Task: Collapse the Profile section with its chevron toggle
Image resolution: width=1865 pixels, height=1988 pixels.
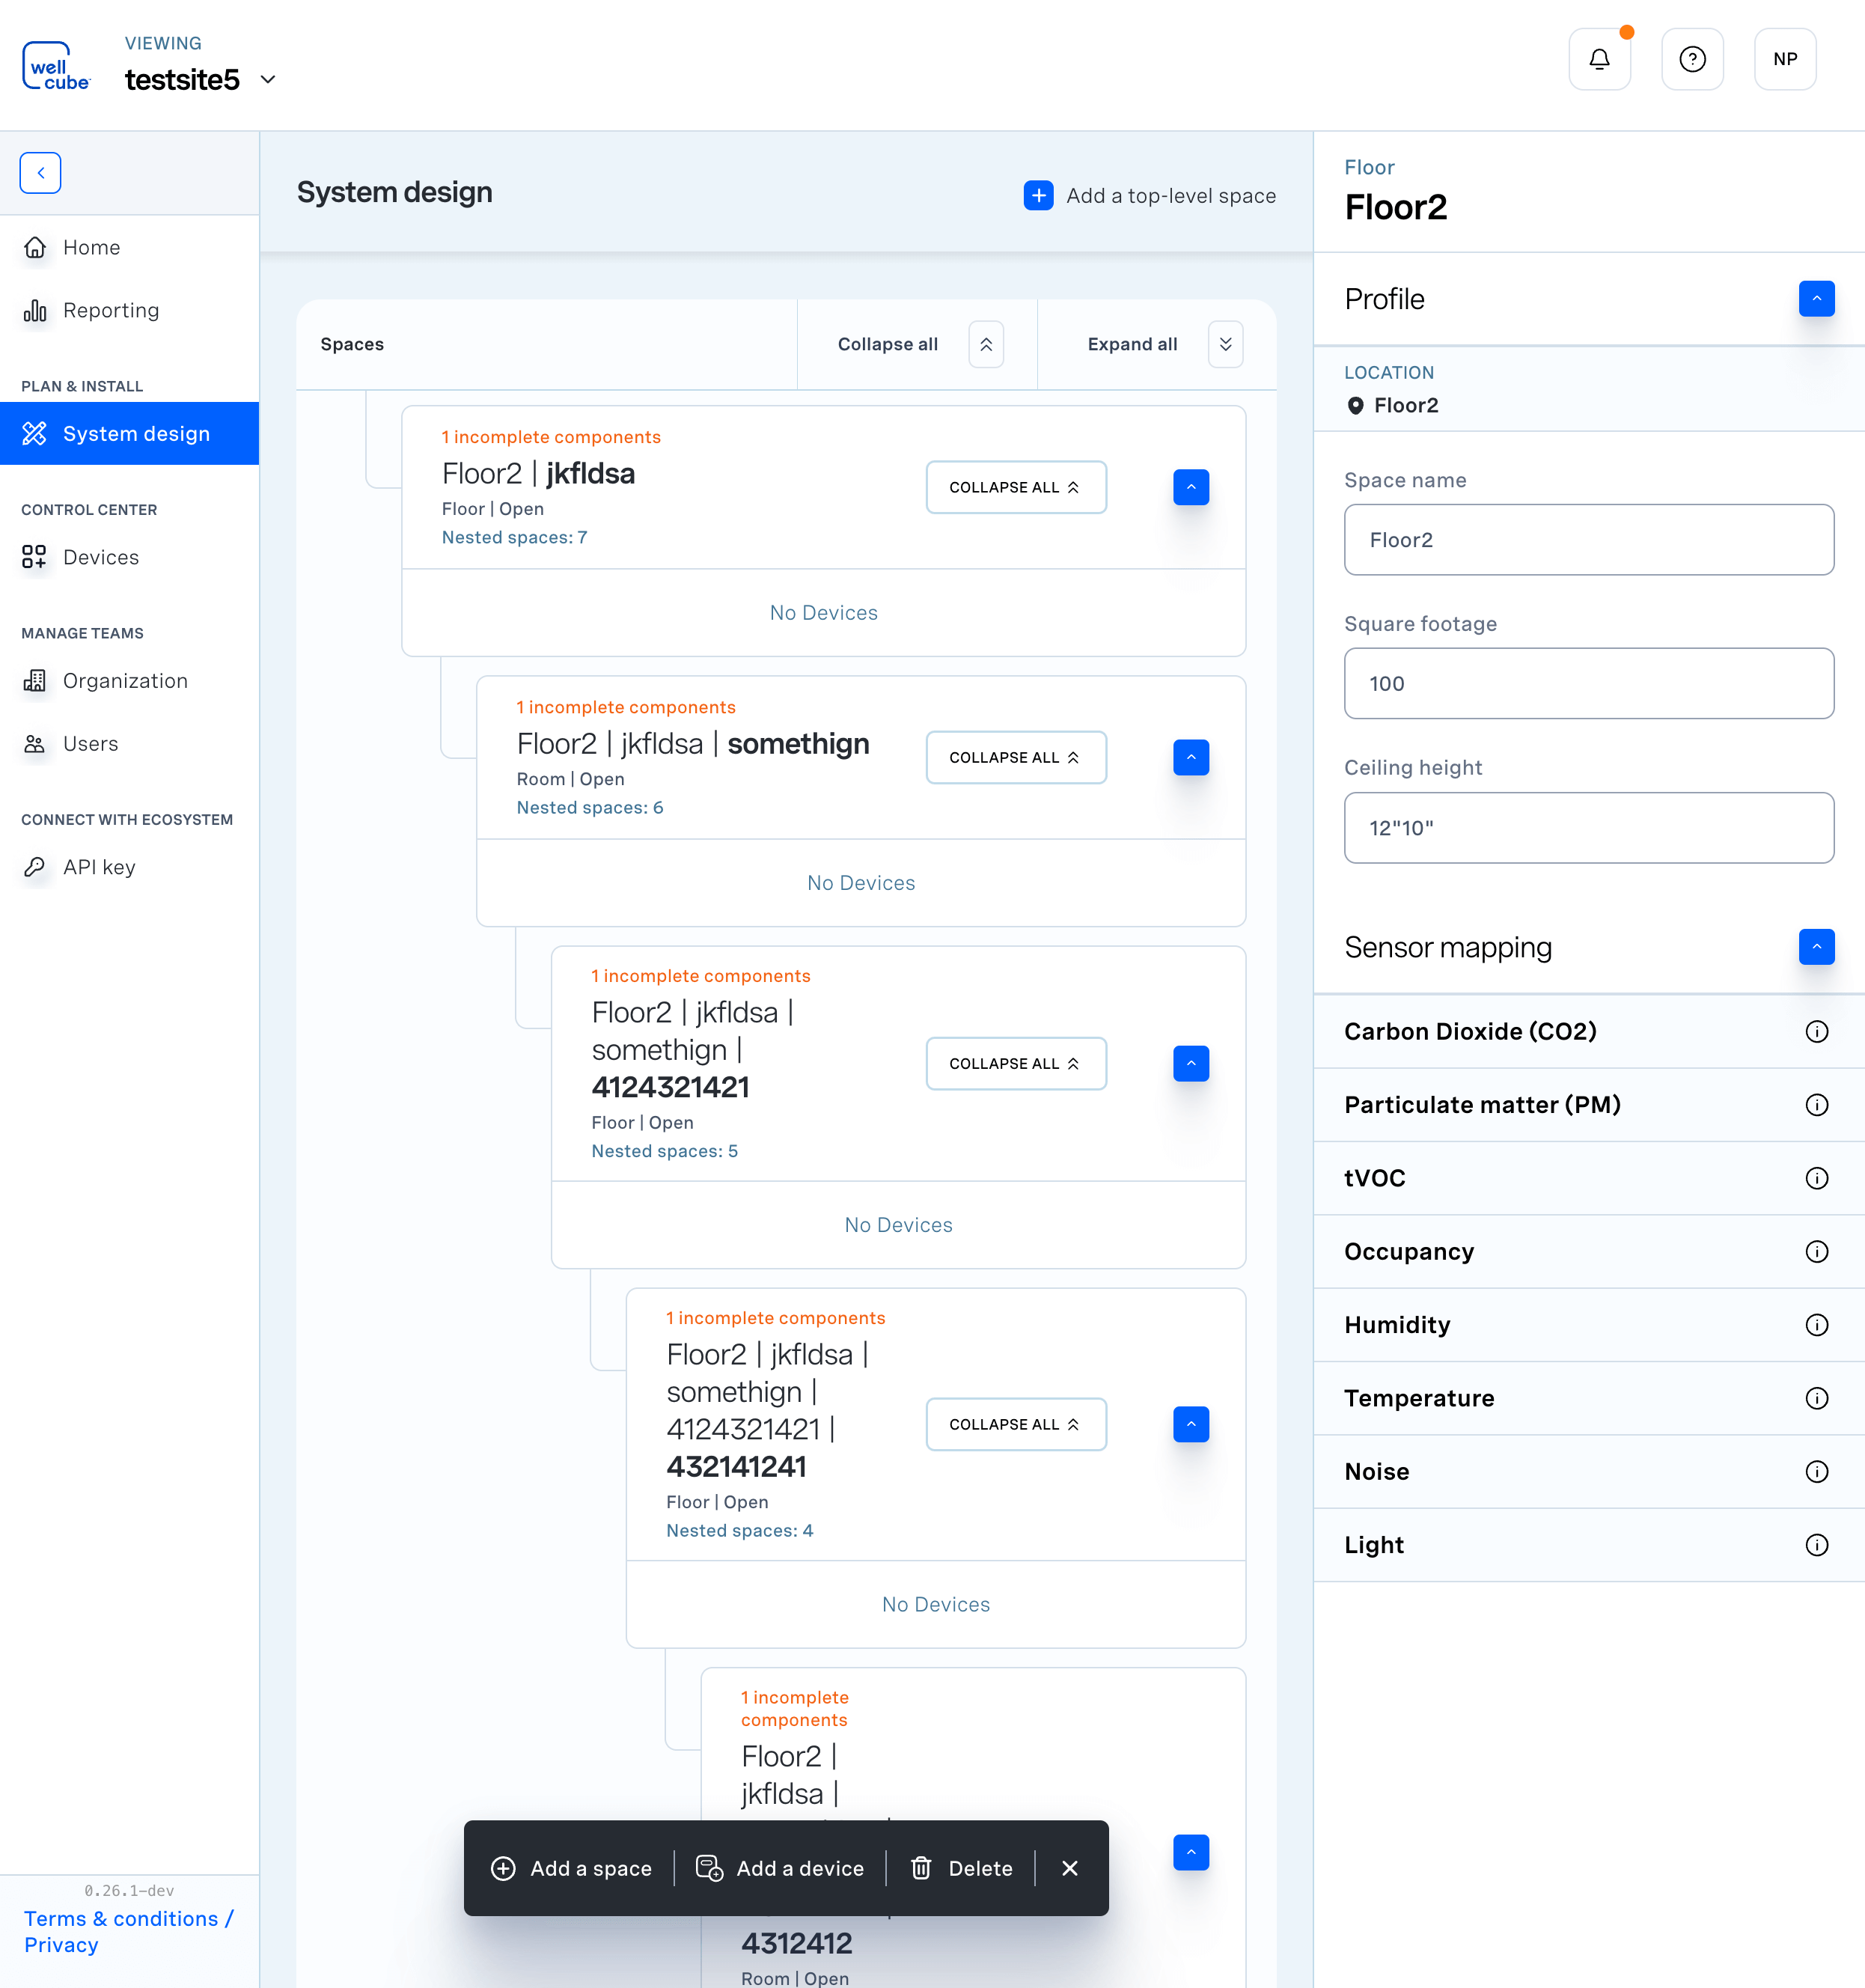Action: pyautogui.click(x=1817, y=298)
